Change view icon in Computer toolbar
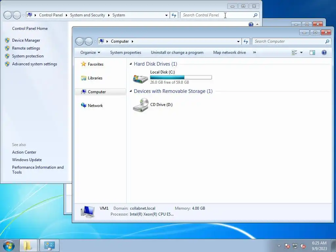This screenshot has width=336, height=252. click(x=294, y=52)
